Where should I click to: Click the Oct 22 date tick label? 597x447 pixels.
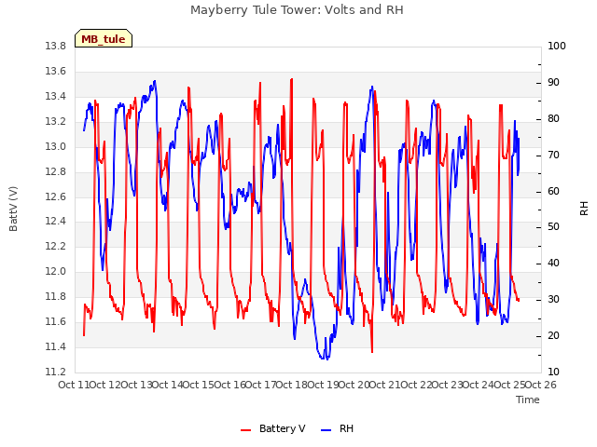coord(416,385)
